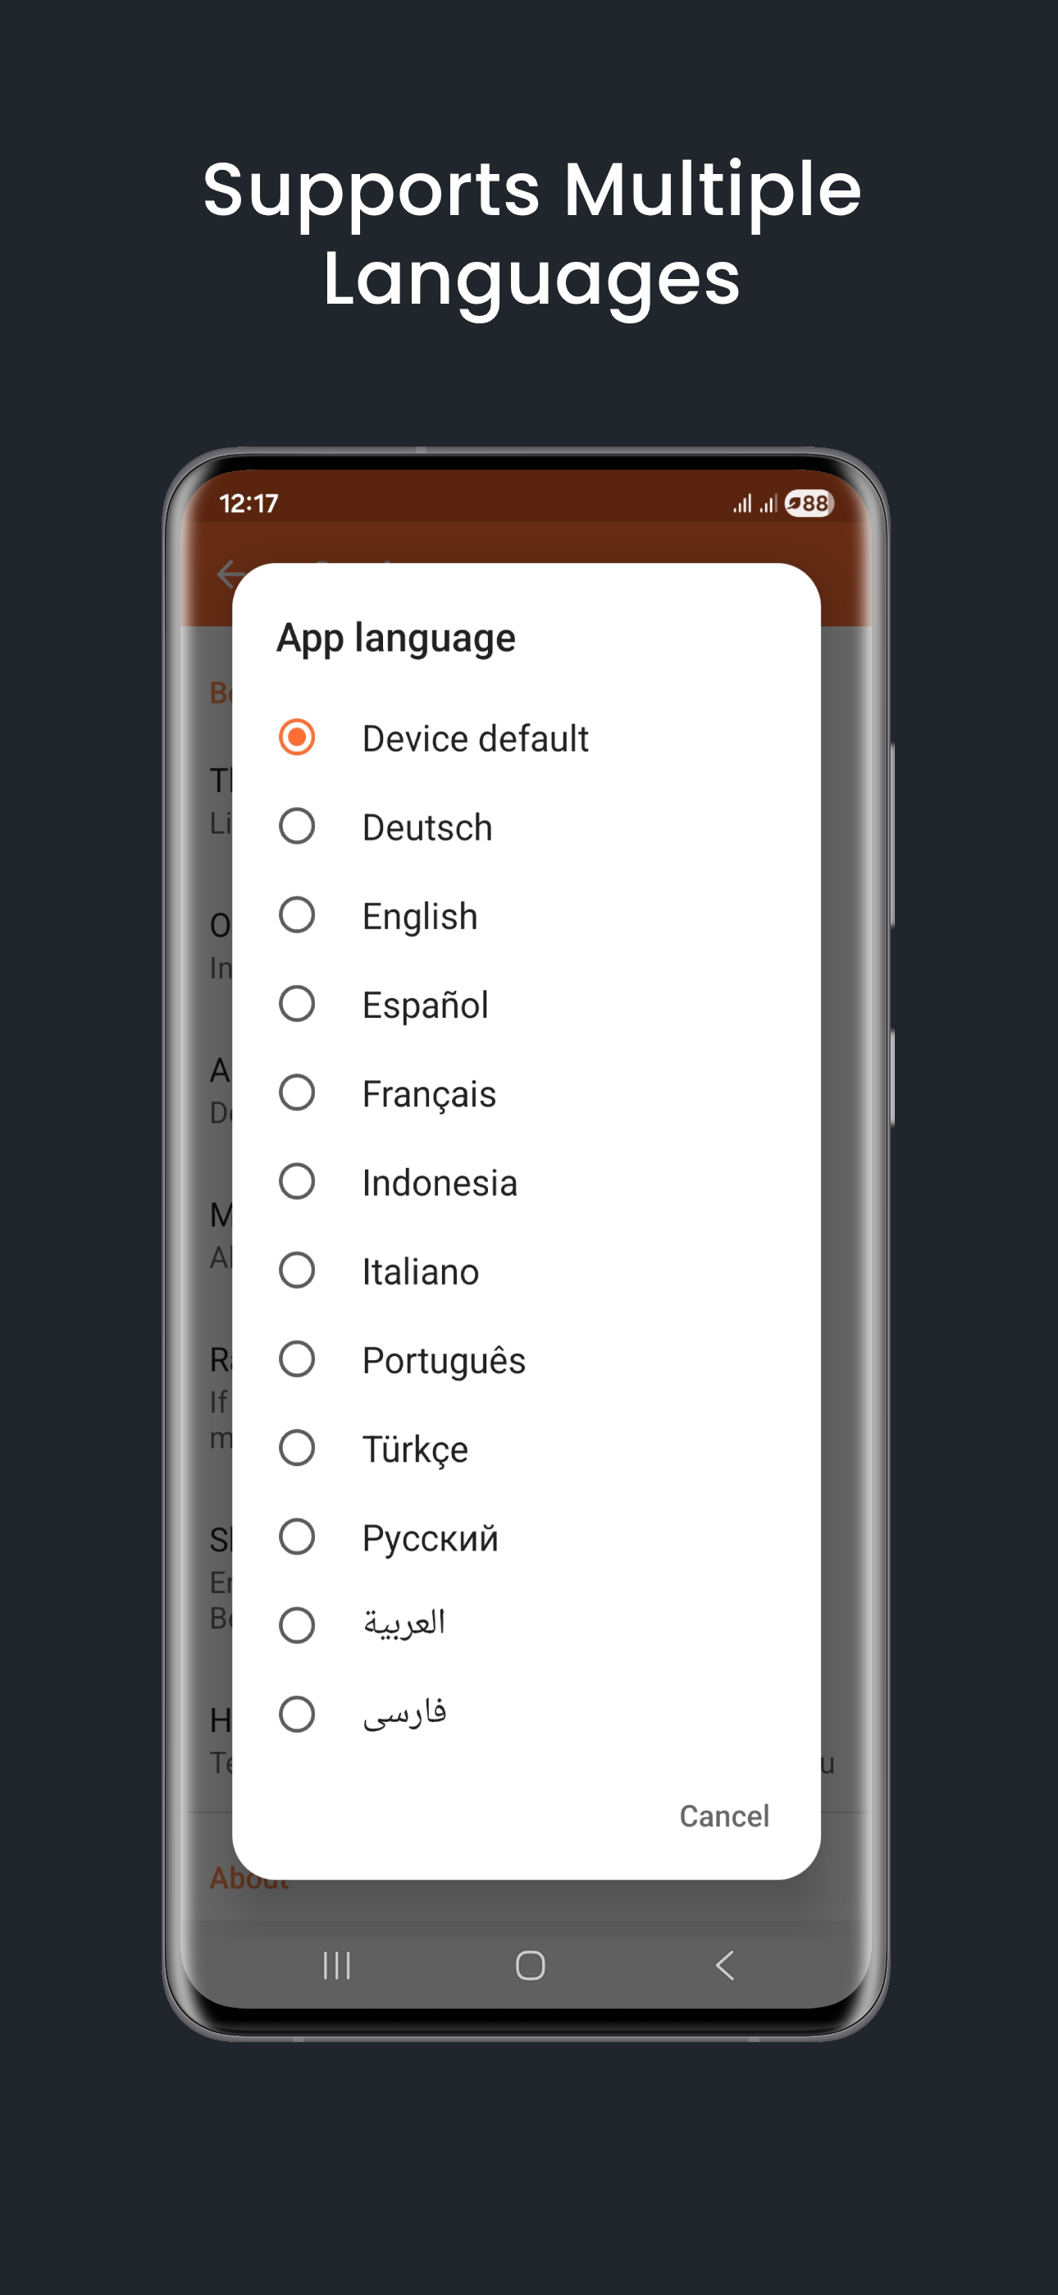1058x2295 pixels.
Task: Pick Español radio button
Action: [297, 1004]
